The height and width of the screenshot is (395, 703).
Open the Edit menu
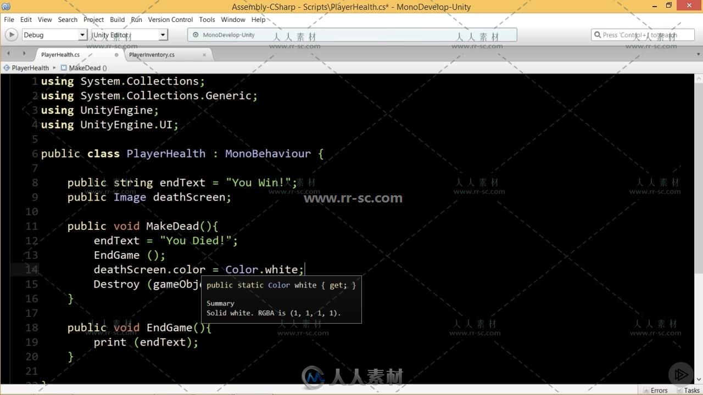(x=26, y=19)
